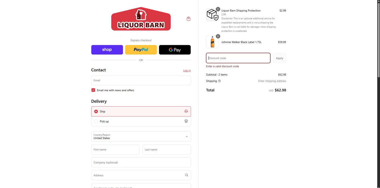Viewport: 380px width, 188px height.
Task: Click the $59.99 item price
Action: point(282,42)
